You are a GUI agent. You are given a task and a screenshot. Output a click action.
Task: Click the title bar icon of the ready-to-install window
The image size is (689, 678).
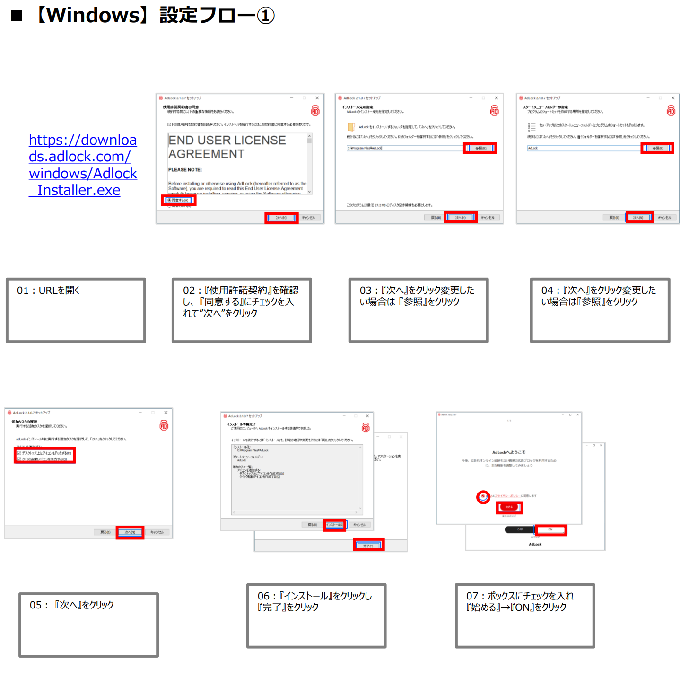point(225,416)
